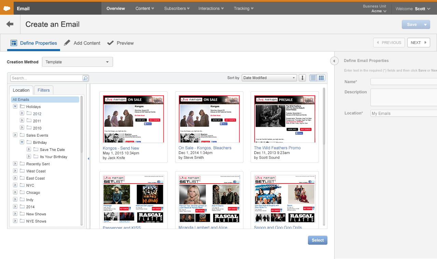Open the Tracking menu
This screenshot has width=437, height=259.
244,9
